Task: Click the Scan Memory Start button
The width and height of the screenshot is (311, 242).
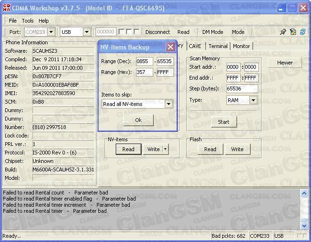Action: (224, 122)
